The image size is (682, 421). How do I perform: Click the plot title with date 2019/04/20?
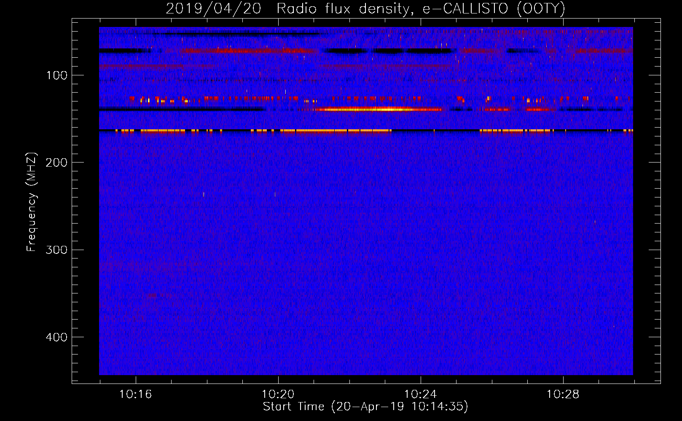(365, 8)
